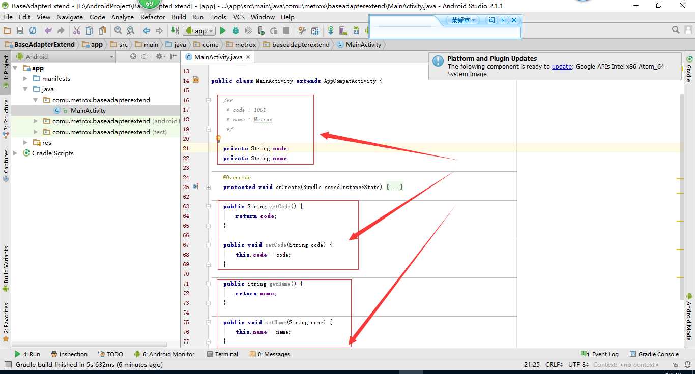Toggle the Gradle side panel tab
The image size is (695, 374).
tap(689, 70)
